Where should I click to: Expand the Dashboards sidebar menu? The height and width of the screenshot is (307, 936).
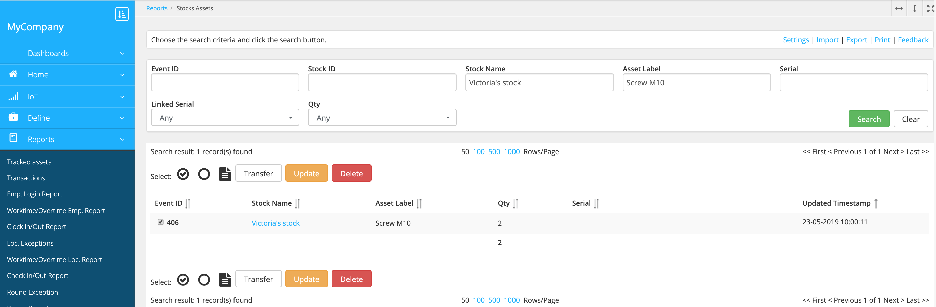[68, 54]
